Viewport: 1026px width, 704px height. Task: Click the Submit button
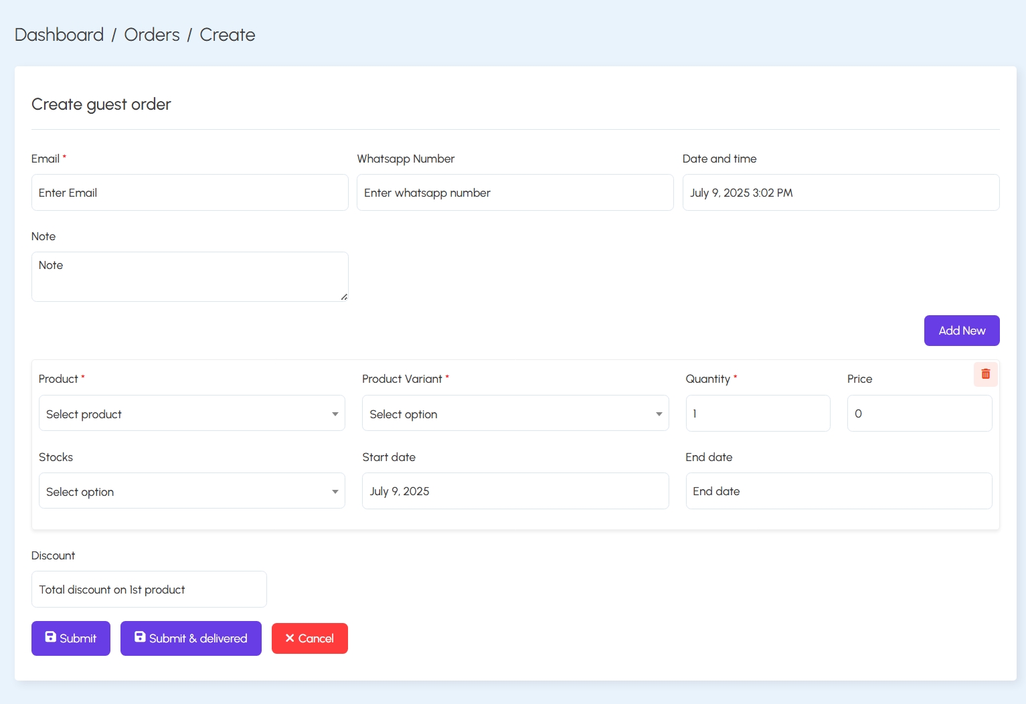pyautogui.click(x=71, y=638)
